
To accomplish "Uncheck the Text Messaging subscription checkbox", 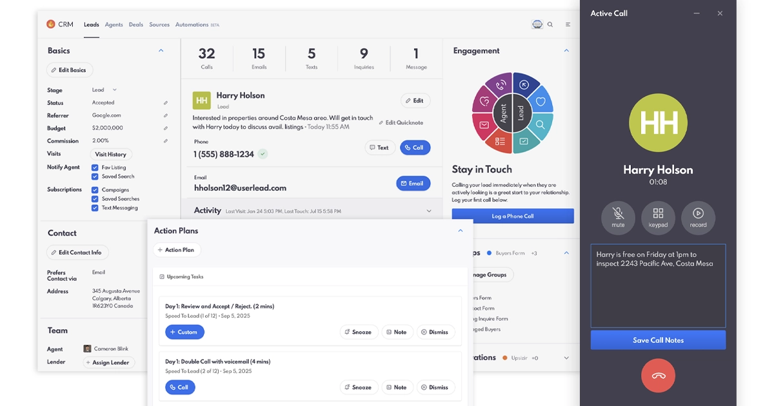I will tap(95, 208).
